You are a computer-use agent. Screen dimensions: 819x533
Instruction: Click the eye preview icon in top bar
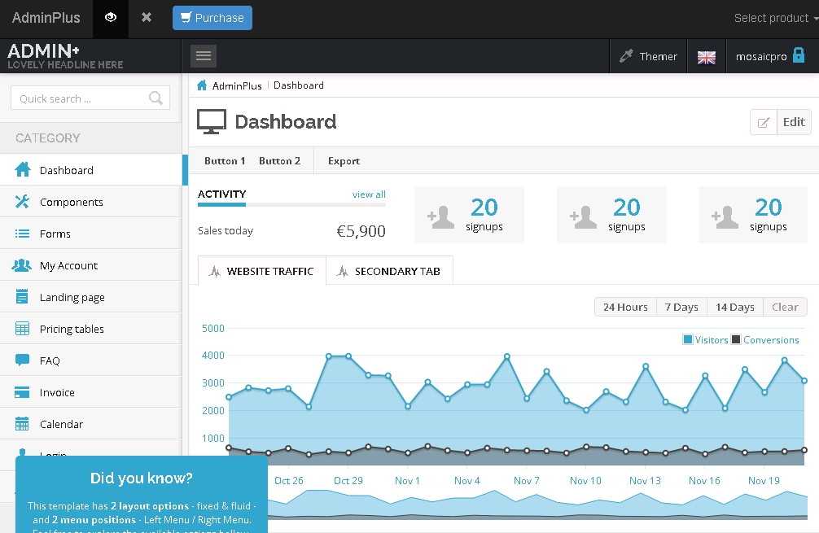point(111,18)
